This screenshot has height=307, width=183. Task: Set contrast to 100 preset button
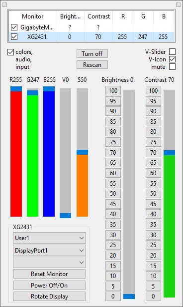coord(153,91)
